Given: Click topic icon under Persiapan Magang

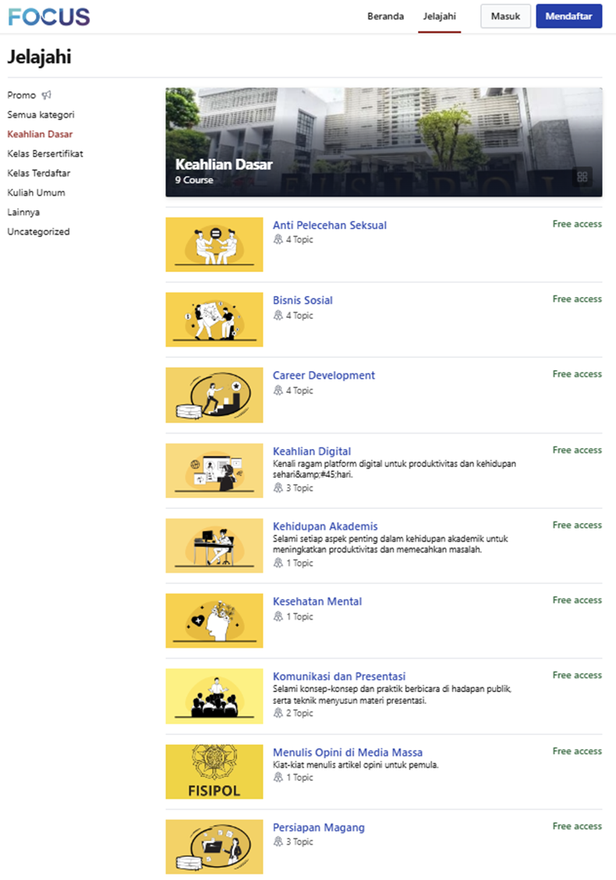Looking at the screenshot, I should 278,842.
